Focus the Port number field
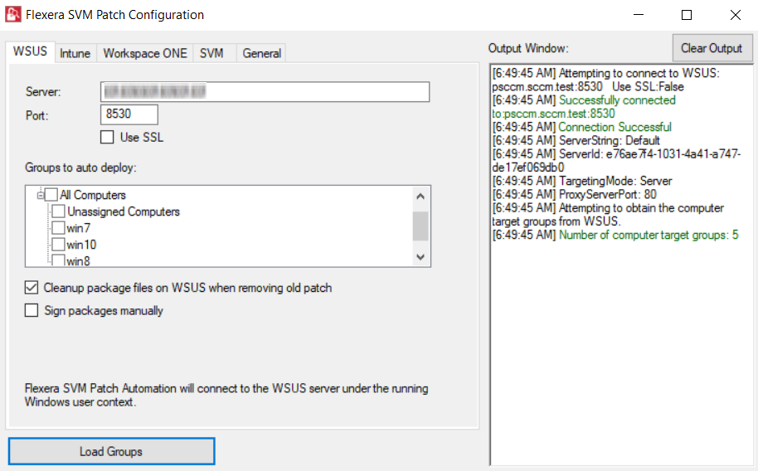This screenshot has width=758, height=471. pos(129,114)
